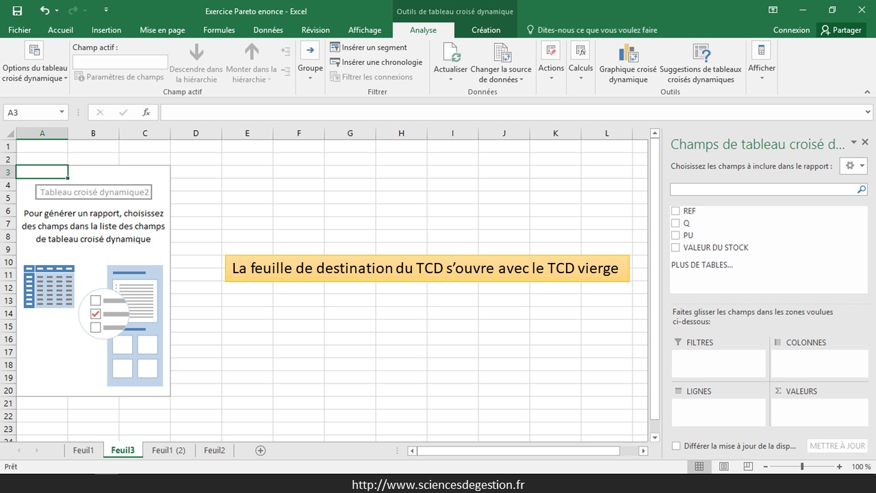Expand the Name Box dropdown arrow
Image resolution: width=876 pixels, height=493 pixels.
[x=62, y=112]
